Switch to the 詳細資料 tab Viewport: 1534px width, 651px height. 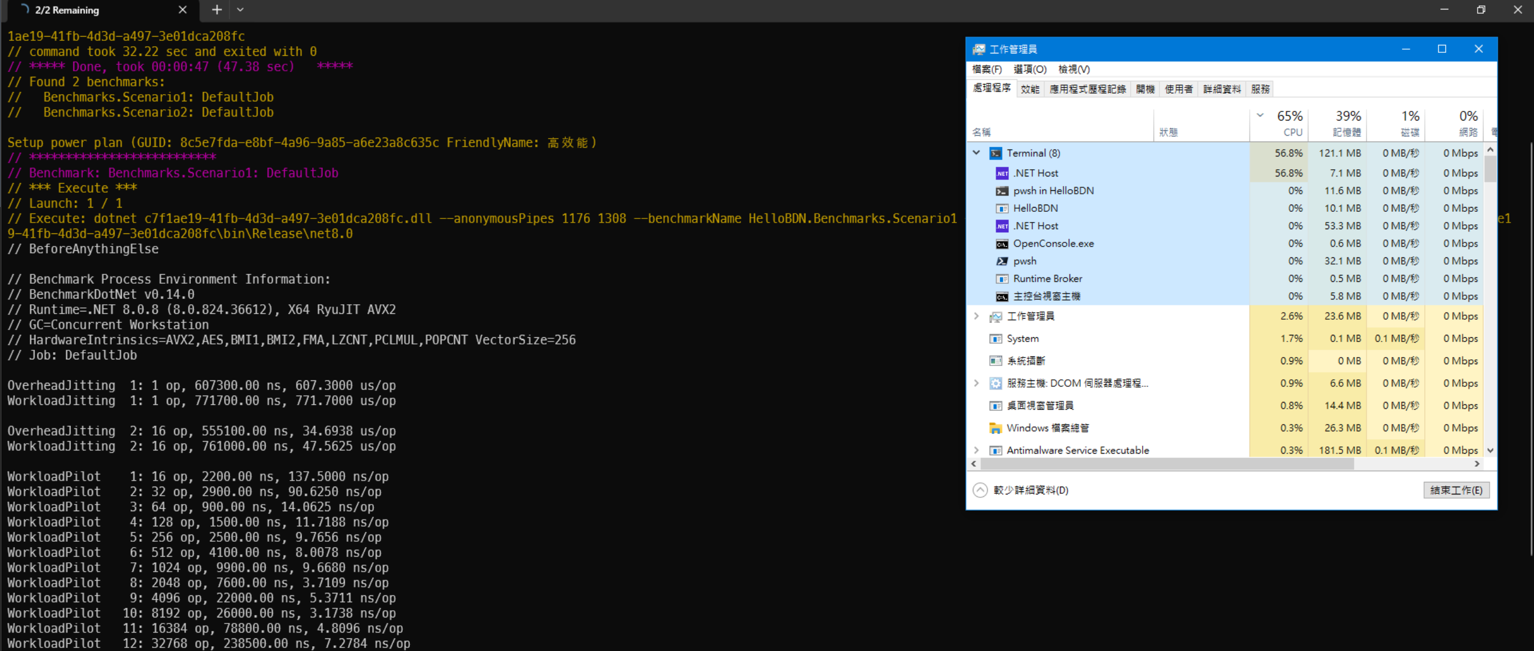pos(1222,89)
